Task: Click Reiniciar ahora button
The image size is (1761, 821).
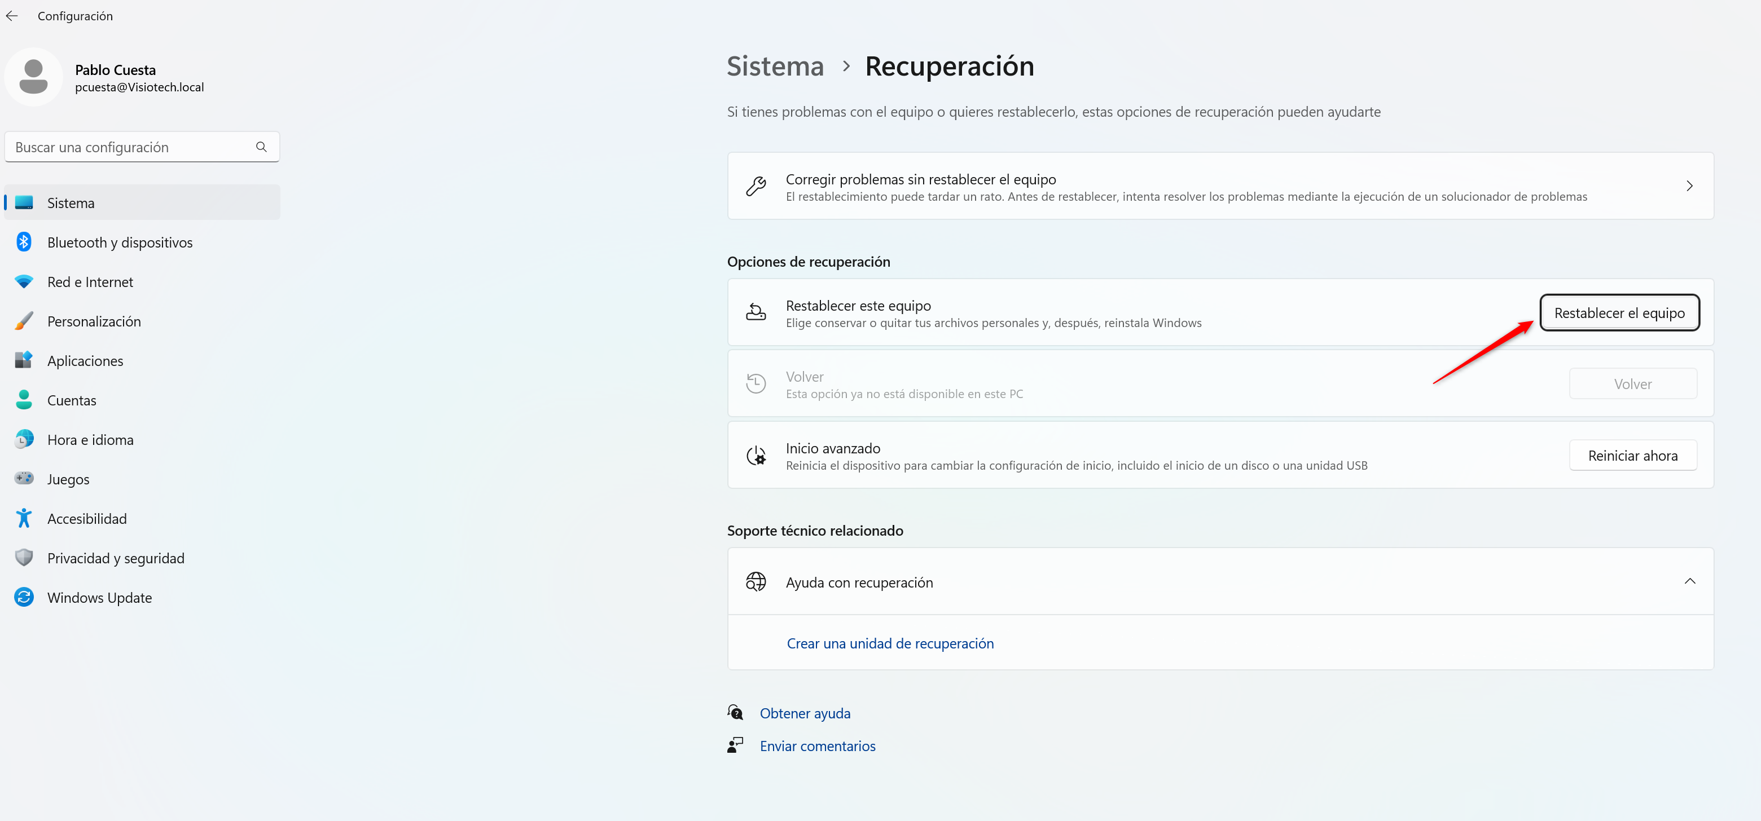Action: point(1632,456)
